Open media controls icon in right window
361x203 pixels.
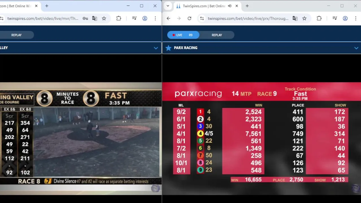[x=335, y=18]
